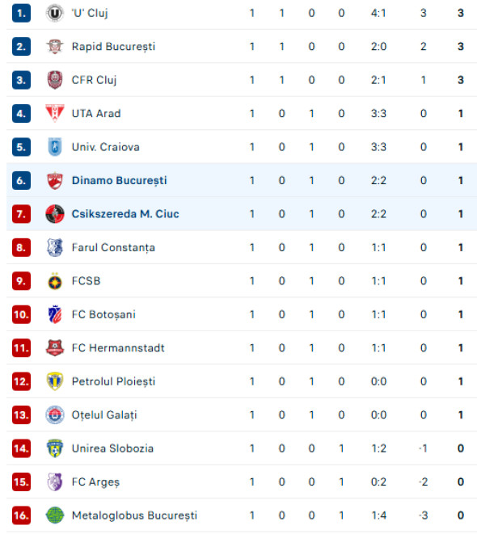Image resolution: width=477 pixels, height=534 pixels.
Task: Click the highlighted Dinamo București name
Action: [x=120, y=180]
